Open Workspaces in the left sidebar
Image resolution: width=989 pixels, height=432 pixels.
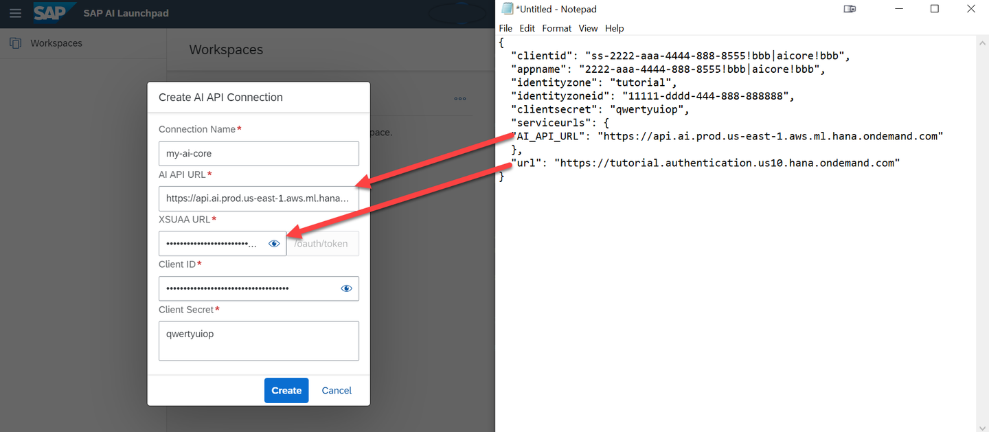(56, 43)
